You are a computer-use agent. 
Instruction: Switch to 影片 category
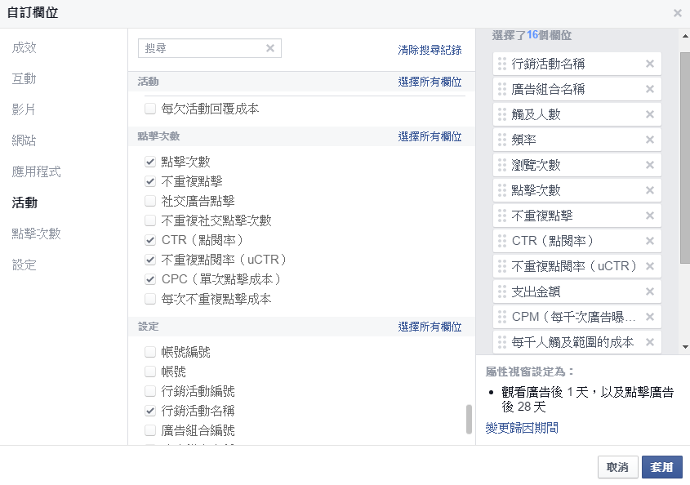tap(24, 109)
